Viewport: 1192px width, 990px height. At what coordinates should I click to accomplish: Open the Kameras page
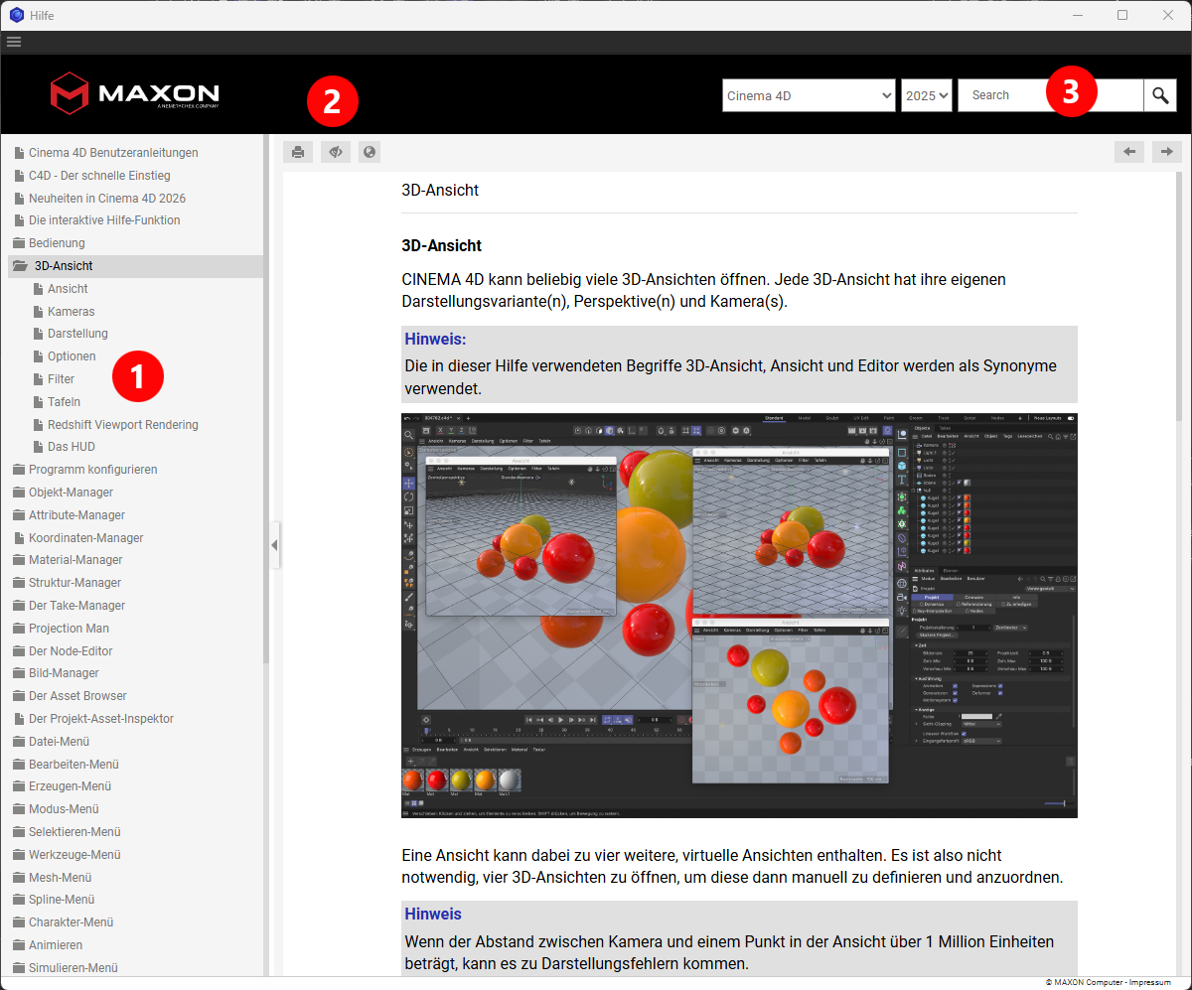(x=71, y=312)
